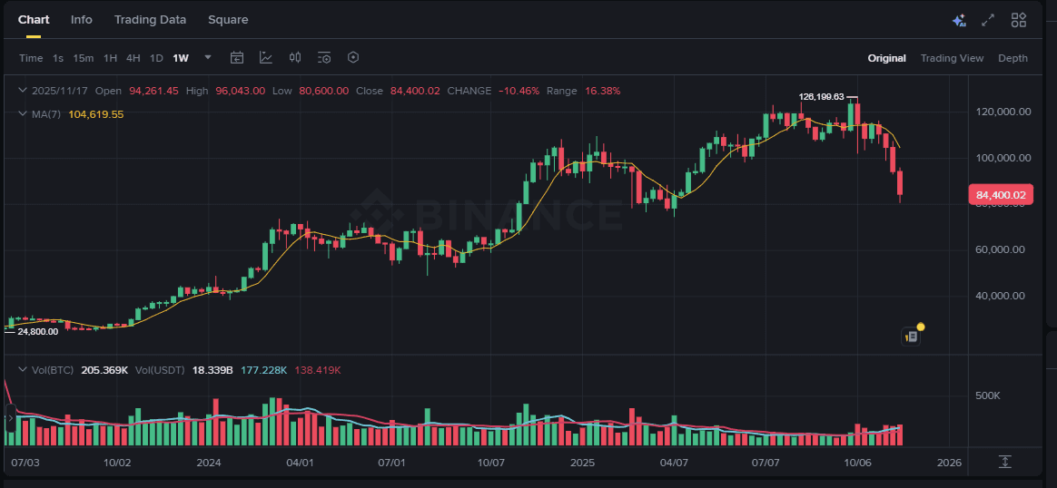
Task: Select the 1D timeframe
Action: pos(156,58)
